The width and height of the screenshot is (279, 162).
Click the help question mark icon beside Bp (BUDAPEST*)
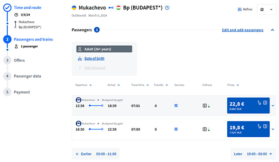coord(167,8)
